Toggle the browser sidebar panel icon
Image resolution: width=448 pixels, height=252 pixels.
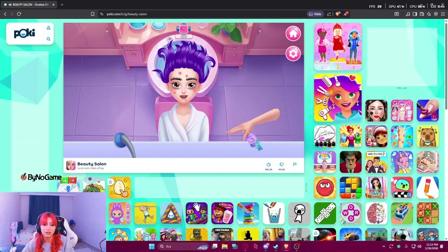click(415, 14)
